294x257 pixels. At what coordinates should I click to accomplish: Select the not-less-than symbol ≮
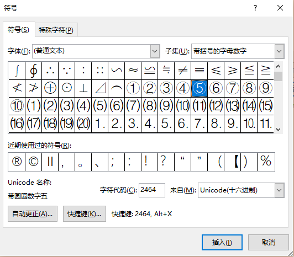coord(17,88)
